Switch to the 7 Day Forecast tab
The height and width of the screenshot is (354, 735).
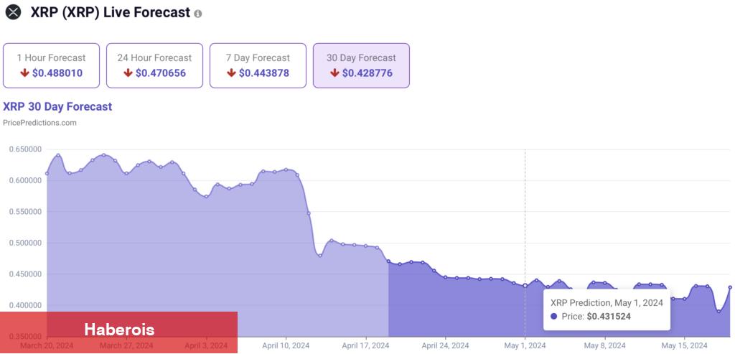258,65
